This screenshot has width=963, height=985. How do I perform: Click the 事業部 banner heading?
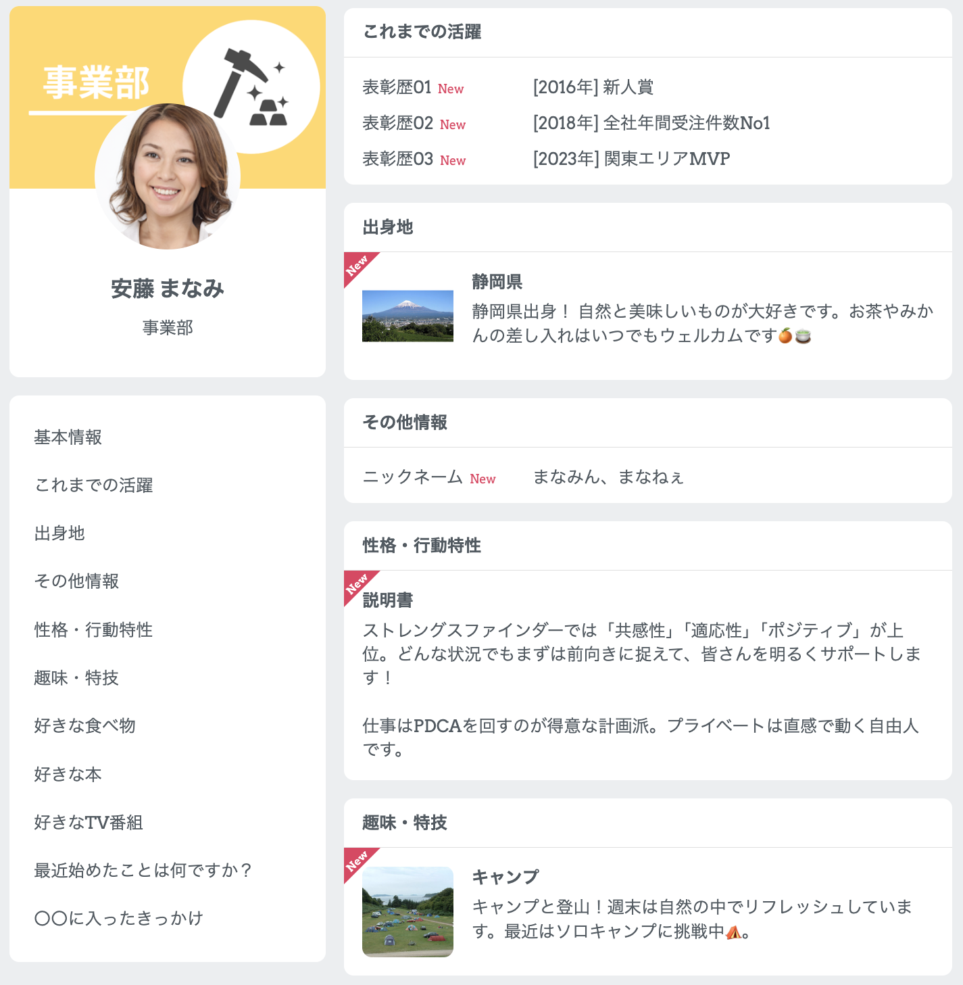pyautogui.click(x=96, y=83)
